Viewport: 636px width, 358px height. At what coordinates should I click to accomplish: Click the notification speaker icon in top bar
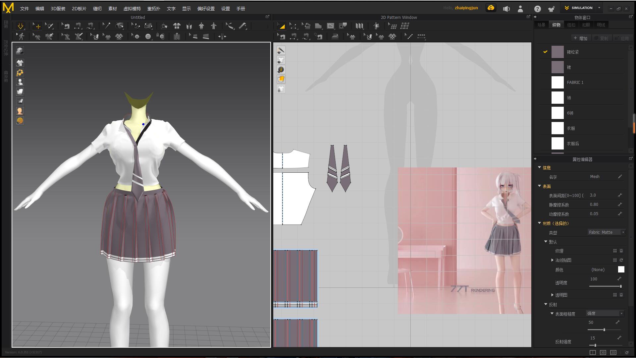click(506, 9)
